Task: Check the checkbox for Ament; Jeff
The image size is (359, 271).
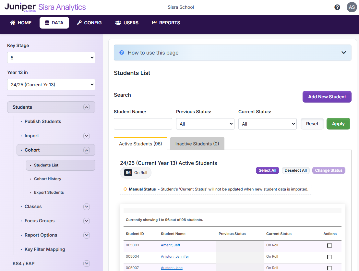Action: (x=329, y=245)
